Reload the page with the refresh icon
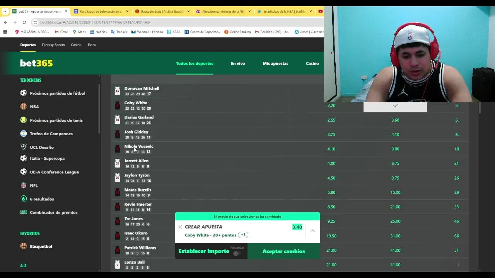 (24, 22)
